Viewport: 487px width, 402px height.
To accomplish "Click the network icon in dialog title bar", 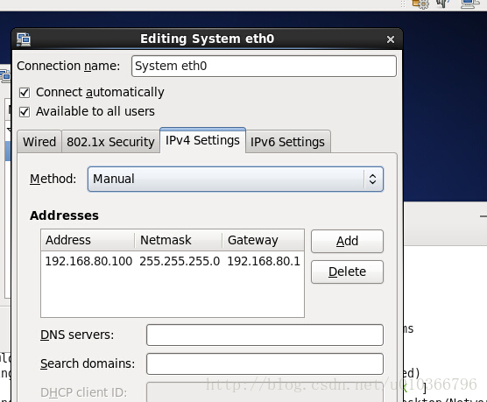I will pyautogui.click(x=24, y=39).
